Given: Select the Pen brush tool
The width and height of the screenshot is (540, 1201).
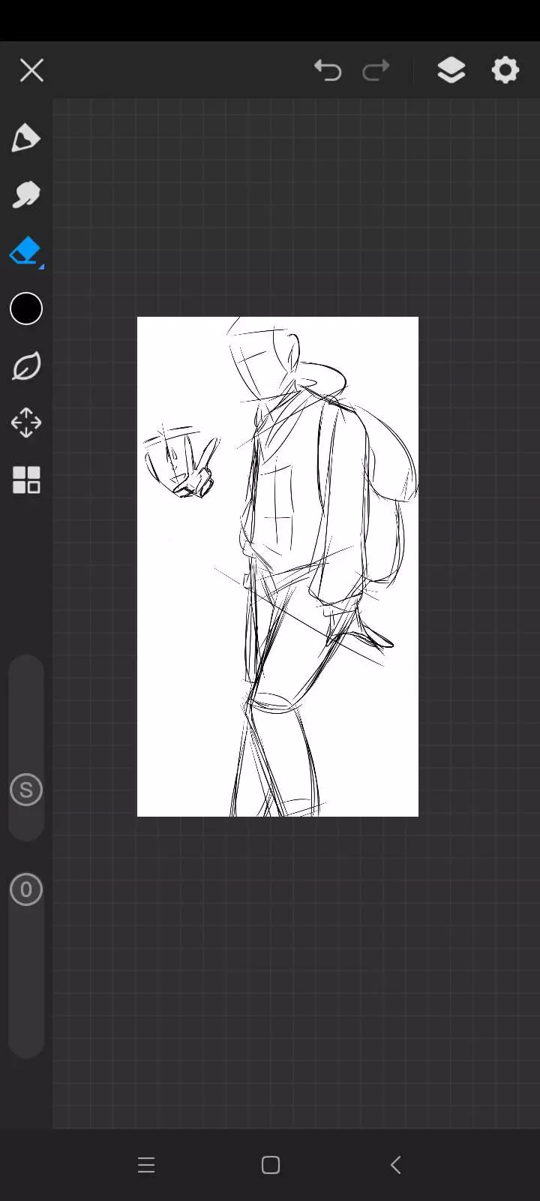Looking at the screenshot, I should 26,138.
